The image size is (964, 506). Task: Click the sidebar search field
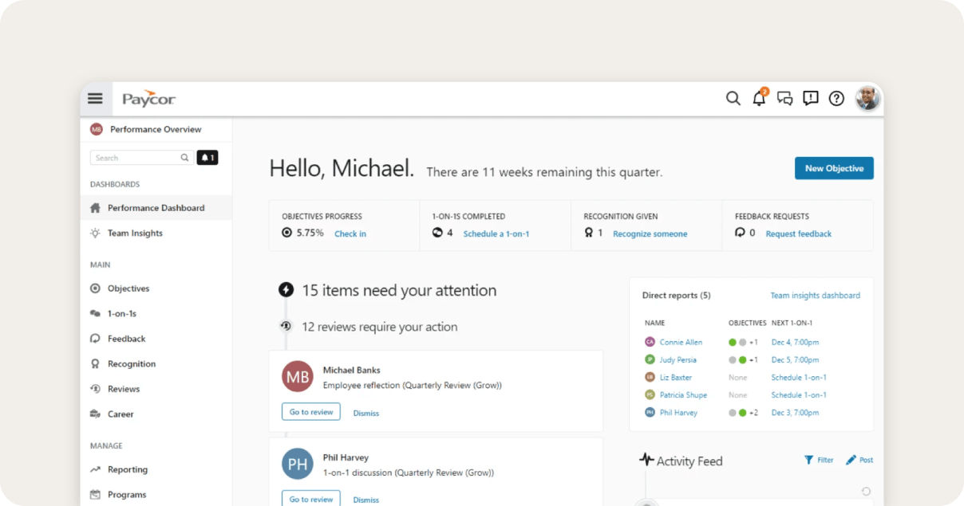coord(141,158)
